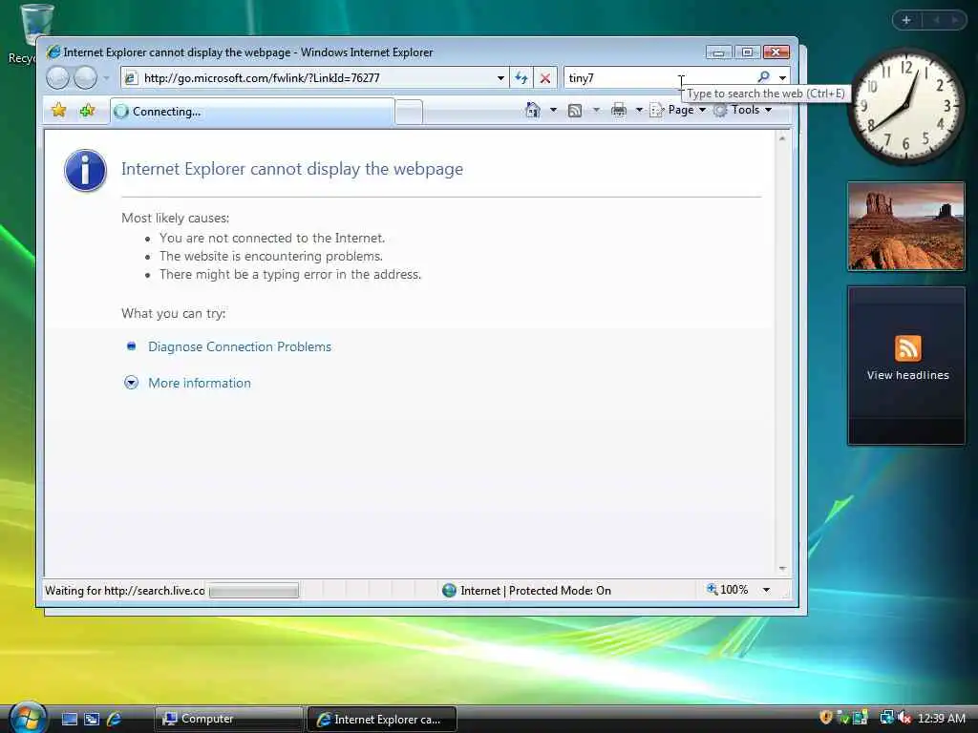978x733 pixels.
Task: Click the desert Slide Show gadget picture
Action: (906, 226)
